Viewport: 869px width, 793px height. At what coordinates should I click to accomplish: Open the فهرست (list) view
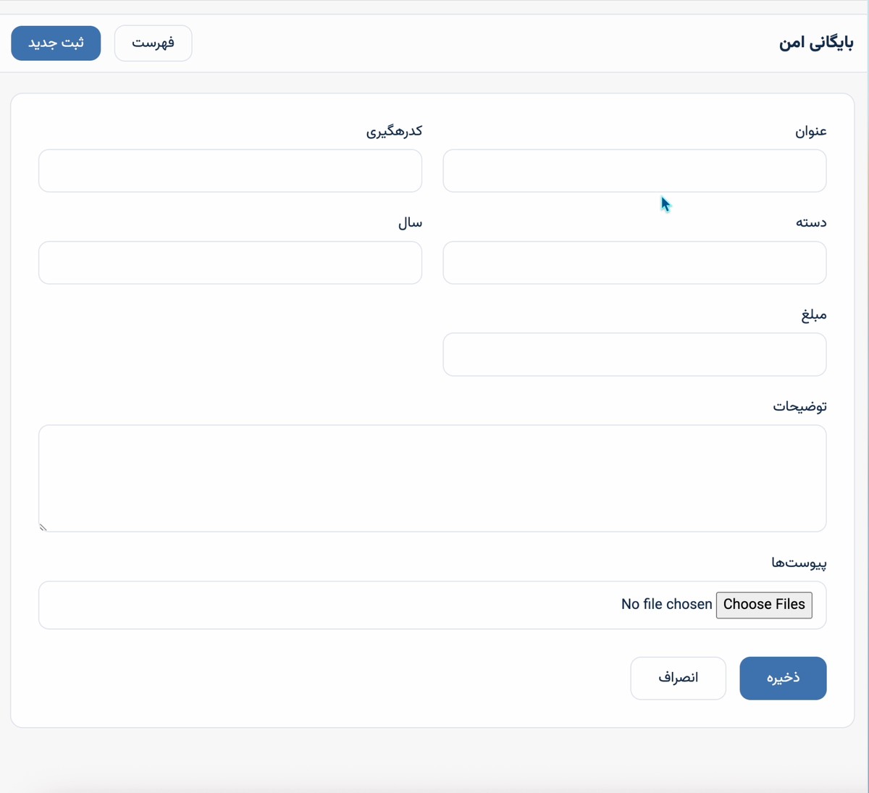[x=153, y=43]
